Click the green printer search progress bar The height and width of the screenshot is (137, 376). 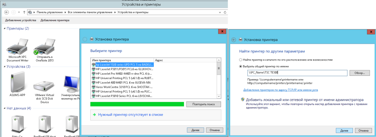pos(137,104)
